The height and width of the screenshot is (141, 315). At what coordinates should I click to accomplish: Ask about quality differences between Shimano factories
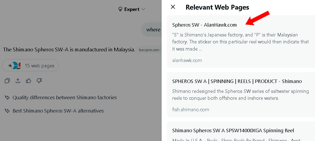pos(64,98)
